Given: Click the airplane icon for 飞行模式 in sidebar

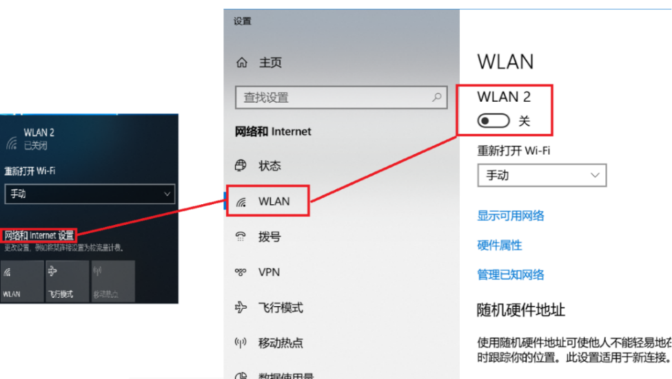Looking at the screenshot, I should [241, 307].
